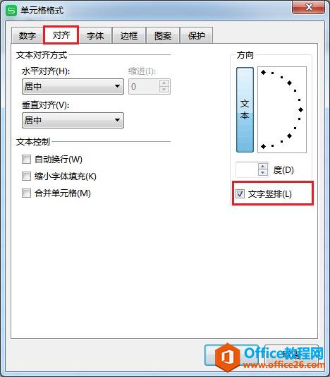Go to the 边框 tab
Viewport: 330px width, 377px height.
coord(129,35)
